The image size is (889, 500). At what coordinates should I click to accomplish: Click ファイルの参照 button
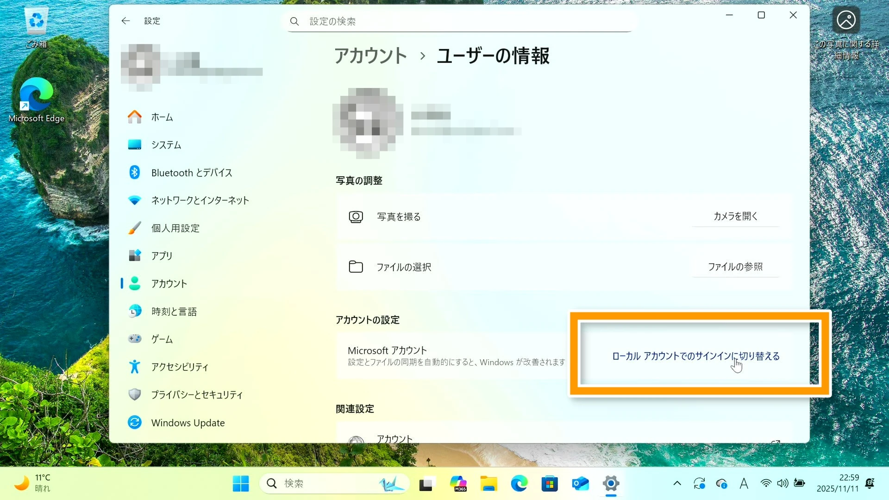click(735, 267)
